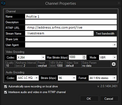The image size is (122, 105).
Task: Click the Extra Param no data setting
Action: (x=96, y=64)
